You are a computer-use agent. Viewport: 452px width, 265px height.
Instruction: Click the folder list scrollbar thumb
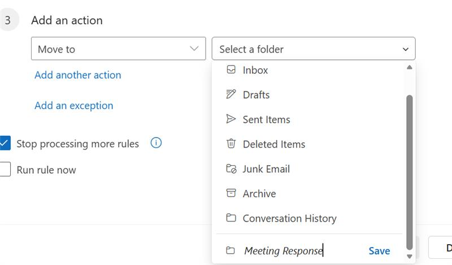[x=410, y=164]
